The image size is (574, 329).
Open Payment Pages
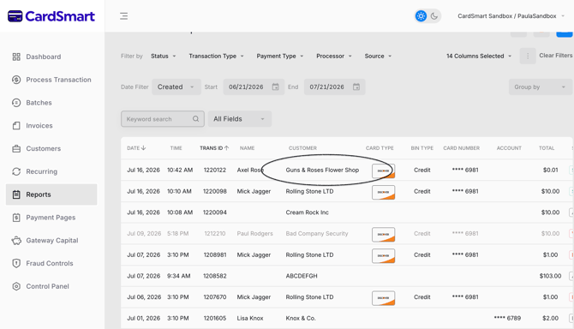(51, 218)
